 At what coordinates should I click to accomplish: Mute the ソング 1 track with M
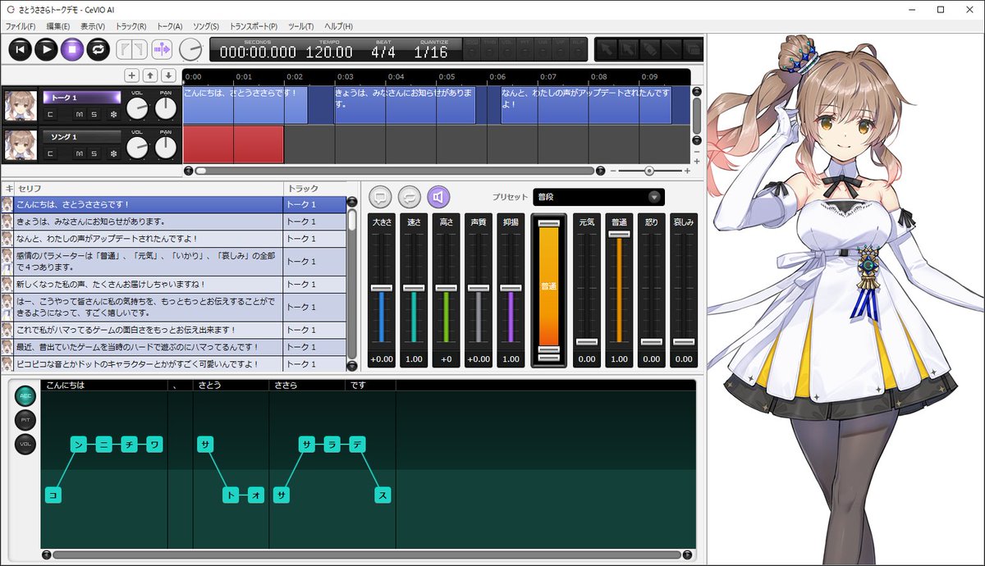tap(79, 153)
